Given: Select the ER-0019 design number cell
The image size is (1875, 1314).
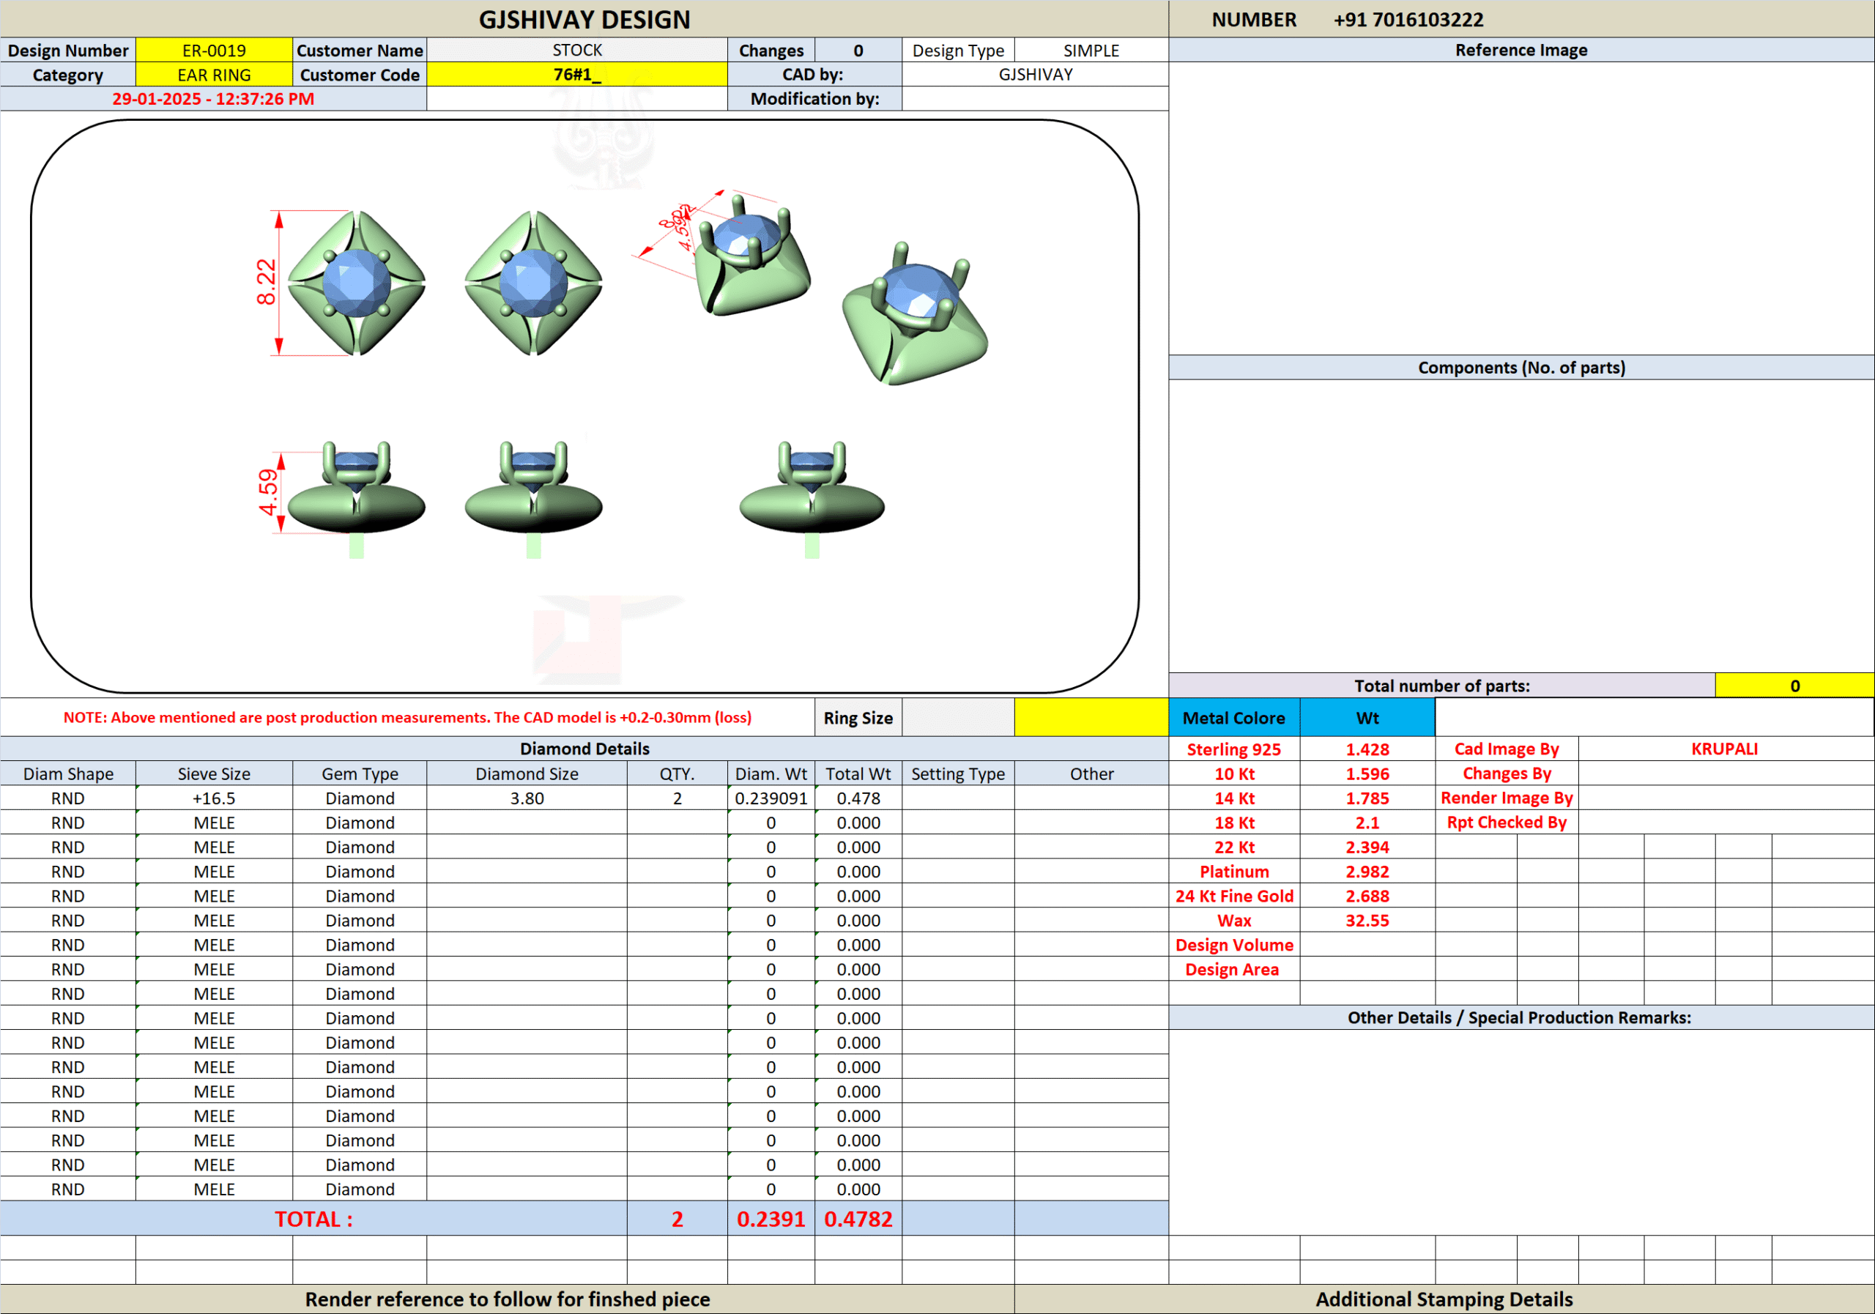Looking at the screenshot, I should 214,51.
